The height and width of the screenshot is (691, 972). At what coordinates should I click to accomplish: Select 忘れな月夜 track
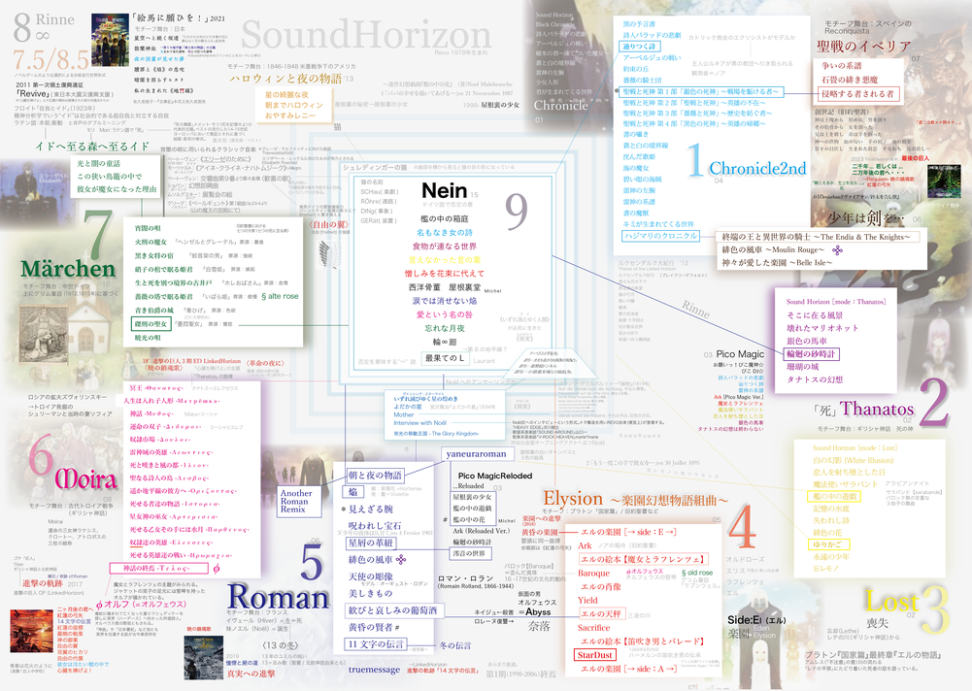coord(444,328)
